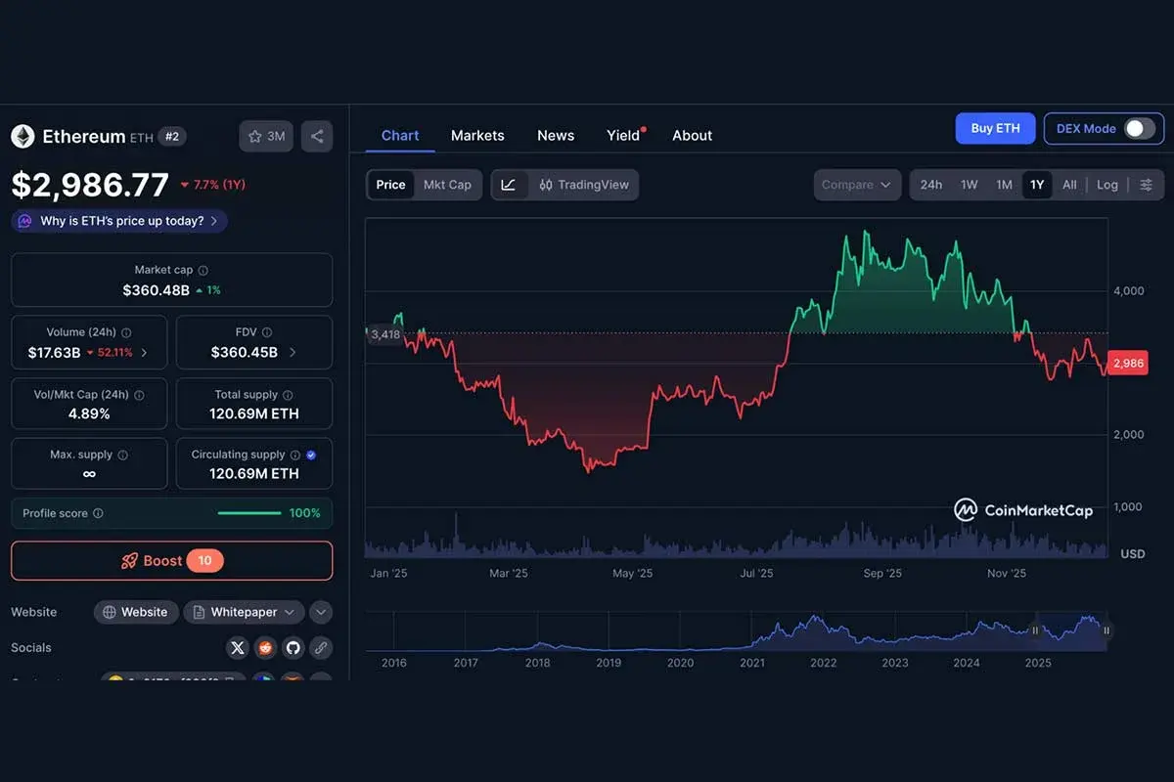1174x782 pixels.
Task: Switch the chart to Mkt Cap view
Action: [x=449, y=184]
